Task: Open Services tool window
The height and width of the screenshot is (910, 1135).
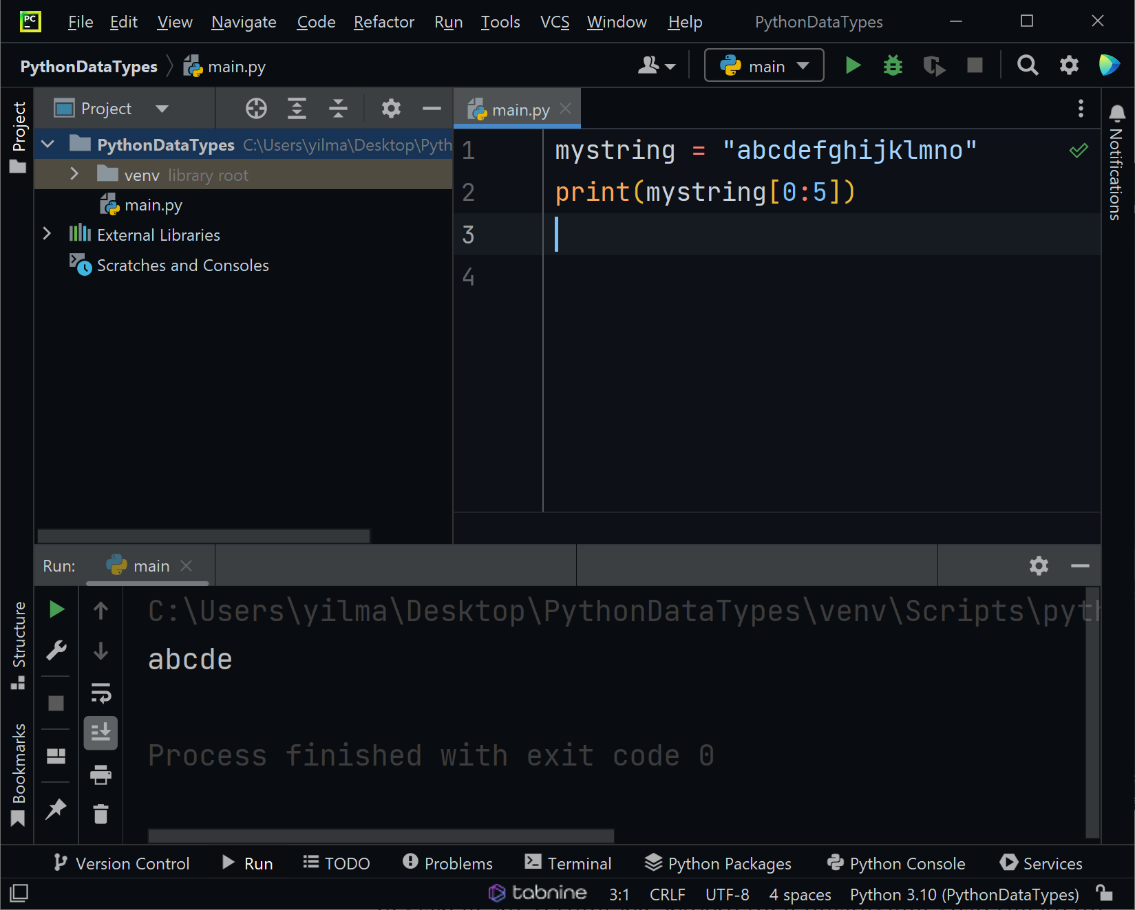Action: point(1041,863)
